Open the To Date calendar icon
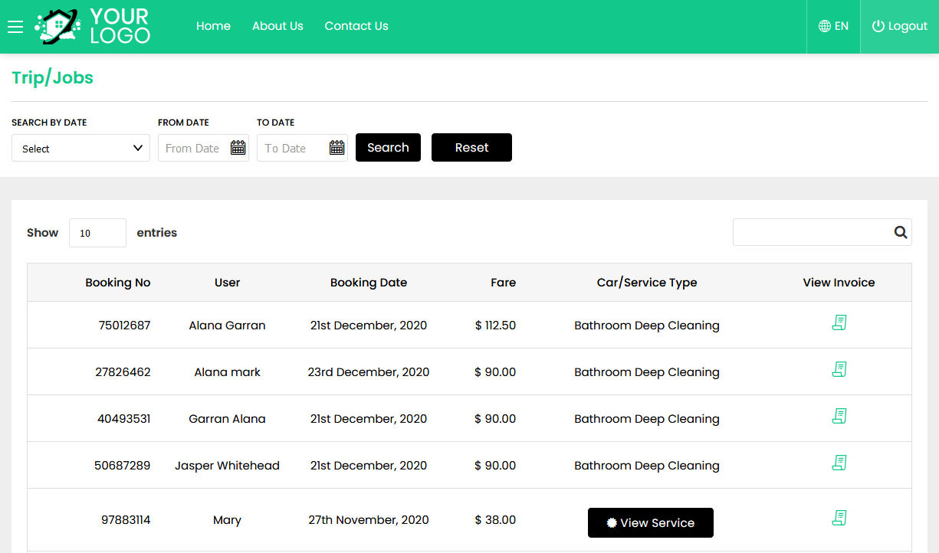This screenshot has height=553, width=939. [337, 148]
